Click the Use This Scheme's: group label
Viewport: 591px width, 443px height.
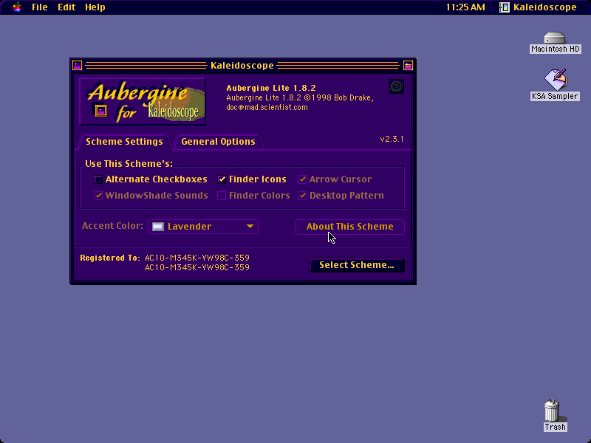point(129,164)
